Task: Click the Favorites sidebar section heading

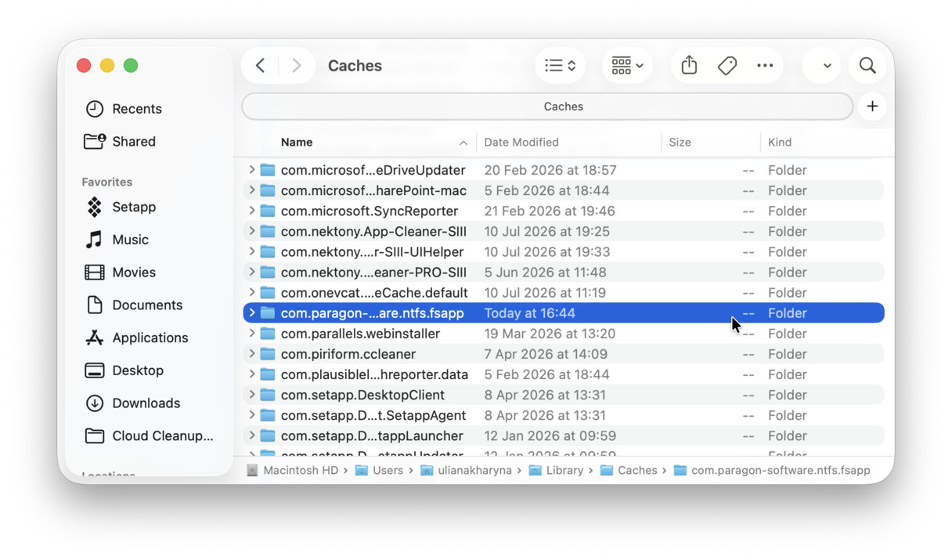Action: tap(107, 182)
